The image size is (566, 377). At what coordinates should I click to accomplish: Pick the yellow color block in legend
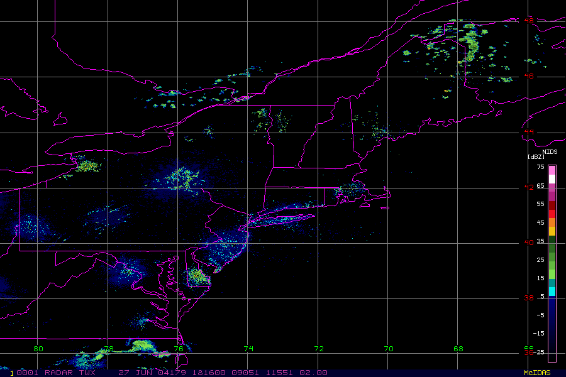coord(552,231)
